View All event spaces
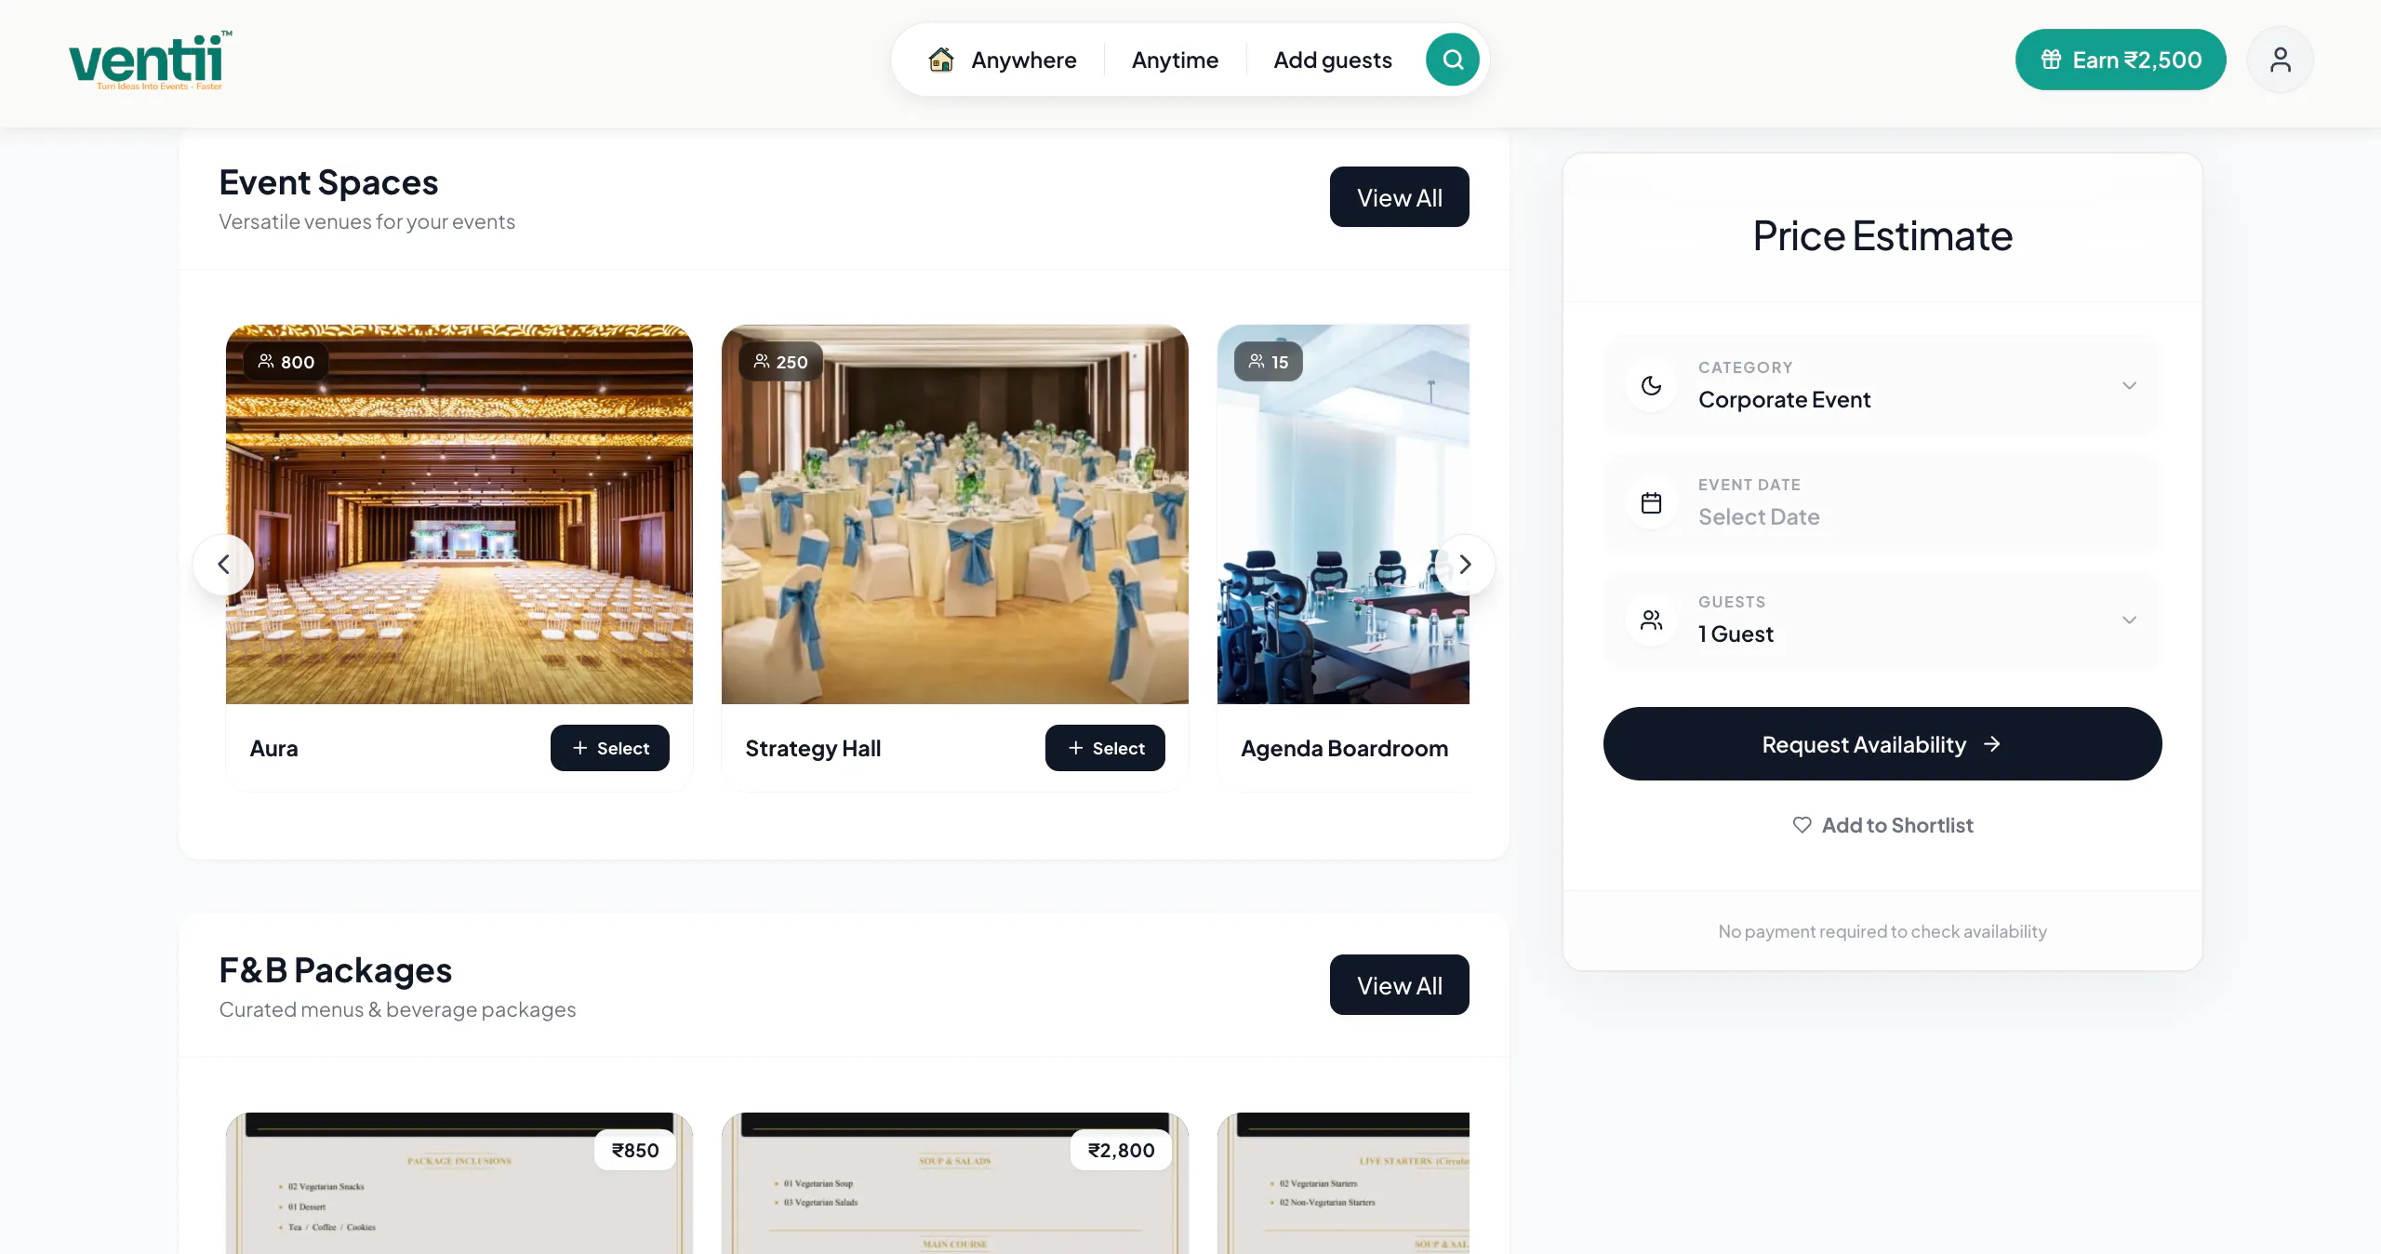 [x=1399, y=196]
